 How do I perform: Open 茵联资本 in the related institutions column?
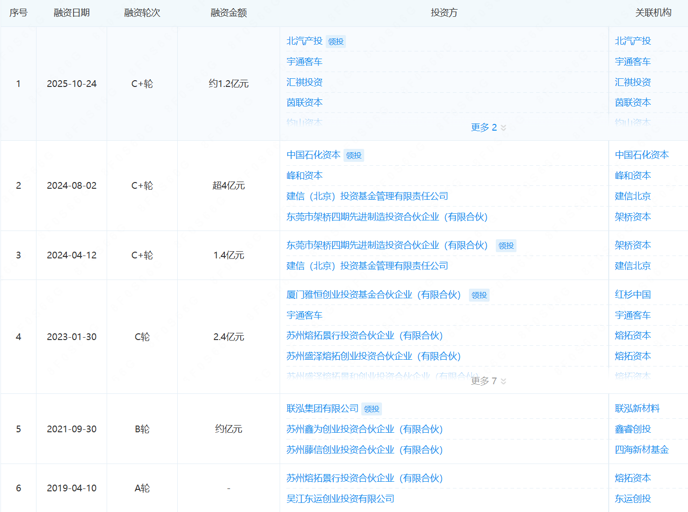click(x=633, y=102)
